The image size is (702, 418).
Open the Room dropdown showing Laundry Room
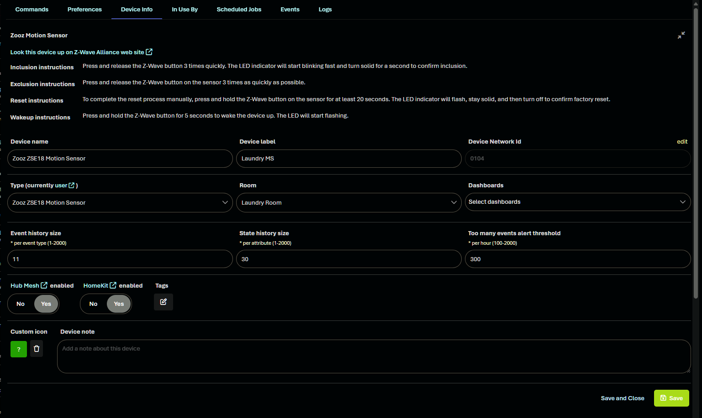click(349, 202)
